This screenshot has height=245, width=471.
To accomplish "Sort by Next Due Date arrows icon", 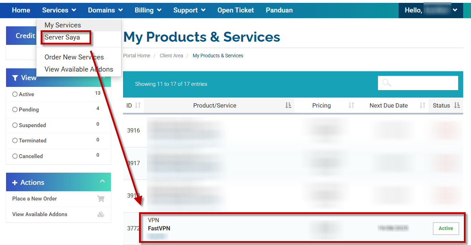I will pos(423,105).
